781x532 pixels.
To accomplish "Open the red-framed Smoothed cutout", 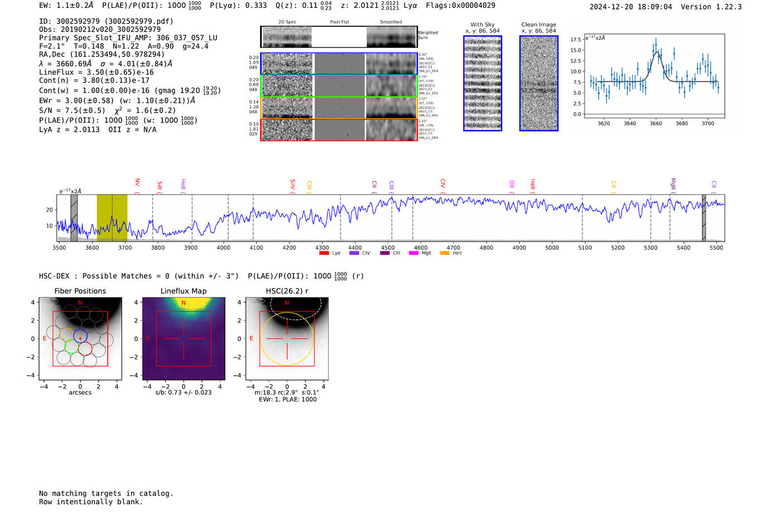I will click(x=392, y=130).
